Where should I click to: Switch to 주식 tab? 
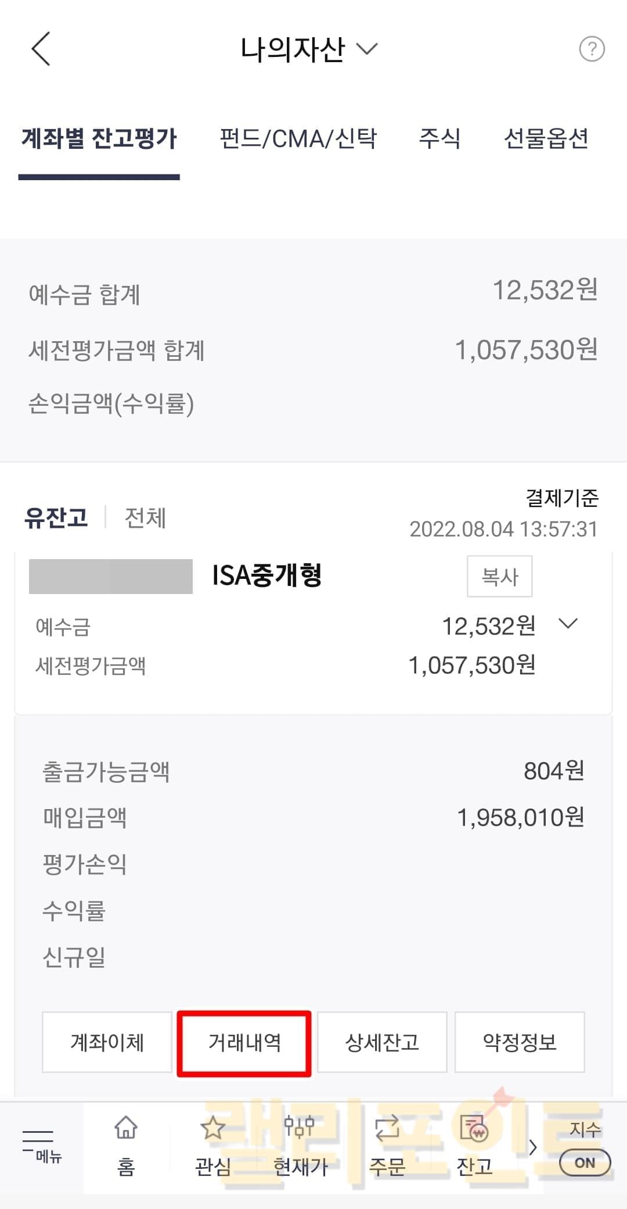tap(439, 139)
